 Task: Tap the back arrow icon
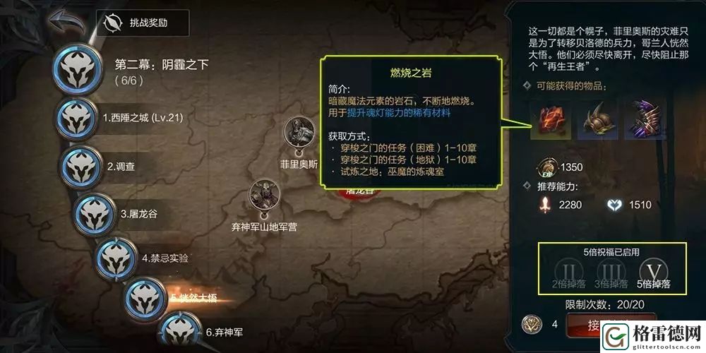[68, 22]
